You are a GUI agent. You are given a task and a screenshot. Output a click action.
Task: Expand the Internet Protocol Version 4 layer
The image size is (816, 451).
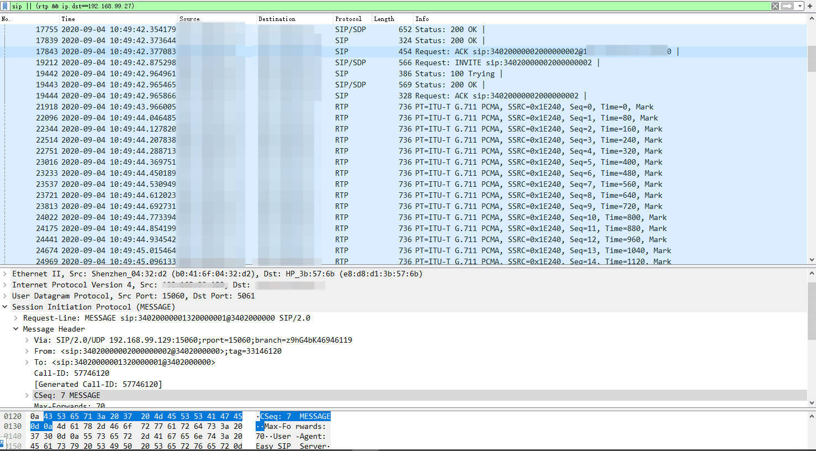click(5, 285)
